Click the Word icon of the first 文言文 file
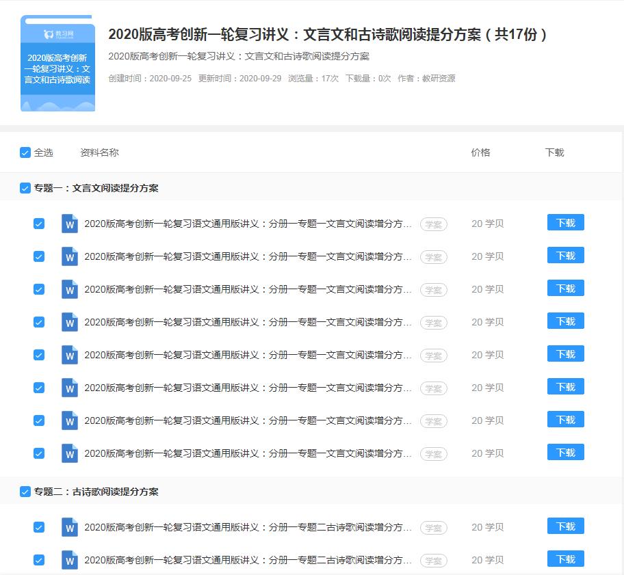 tap(69, 222)
